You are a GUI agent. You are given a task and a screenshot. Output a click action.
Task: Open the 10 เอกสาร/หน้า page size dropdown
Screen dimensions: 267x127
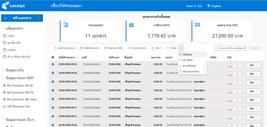[x=138, y=48]
